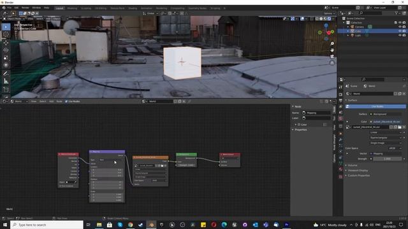Open the Global transform orientation dropdown

click(x=150, y=13)
